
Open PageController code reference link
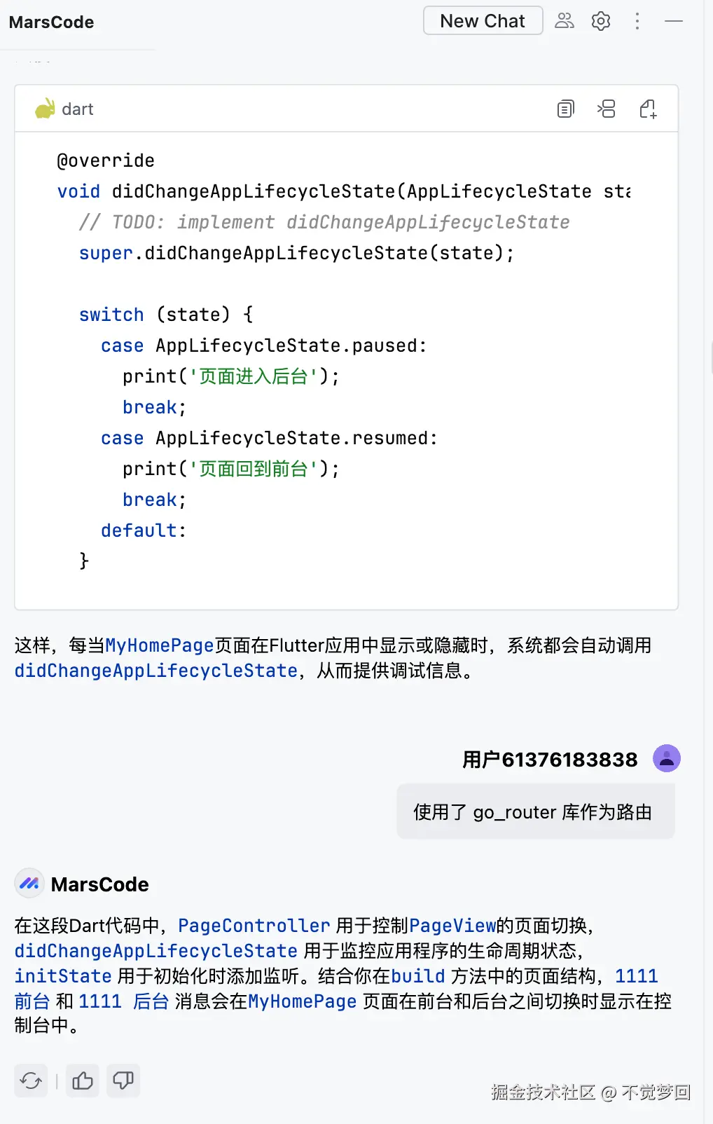[254, 926]
